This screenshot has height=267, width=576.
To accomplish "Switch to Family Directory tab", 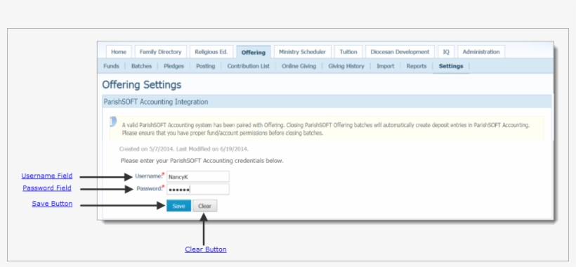I will (x=161, y=52).
